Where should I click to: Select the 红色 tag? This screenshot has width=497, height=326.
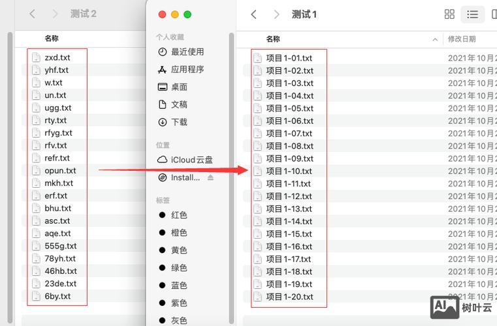pos(173,215)
